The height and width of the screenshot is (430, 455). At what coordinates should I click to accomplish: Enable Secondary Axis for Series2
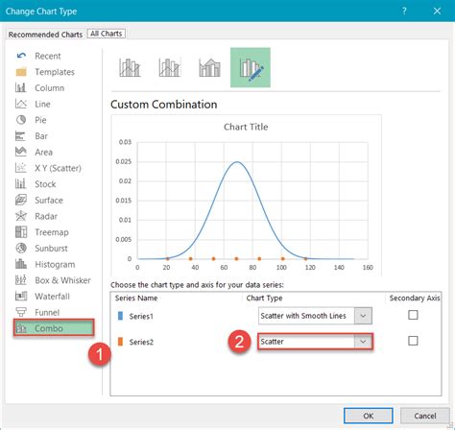click(x=413, y=341)
